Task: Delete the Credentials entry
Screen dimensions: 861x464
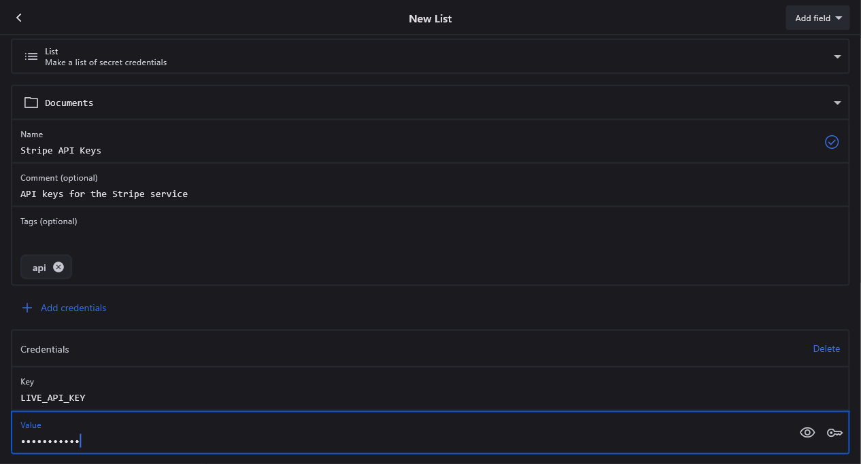Action: click(826, 349)
